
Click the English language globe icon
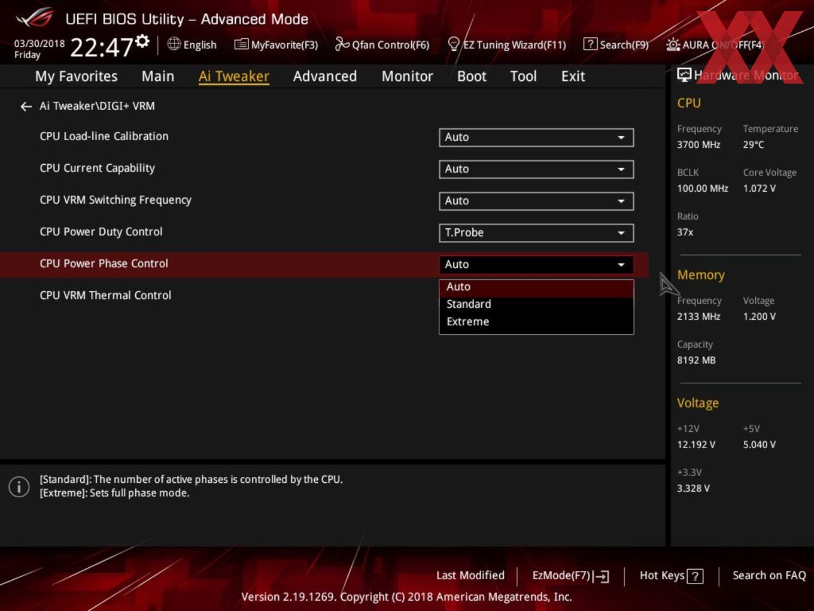pos(174,44)
